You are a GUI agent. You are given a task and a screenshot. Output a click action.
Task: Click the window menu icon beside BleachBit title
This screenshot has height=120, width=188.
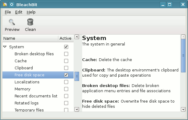click(12, 5)
